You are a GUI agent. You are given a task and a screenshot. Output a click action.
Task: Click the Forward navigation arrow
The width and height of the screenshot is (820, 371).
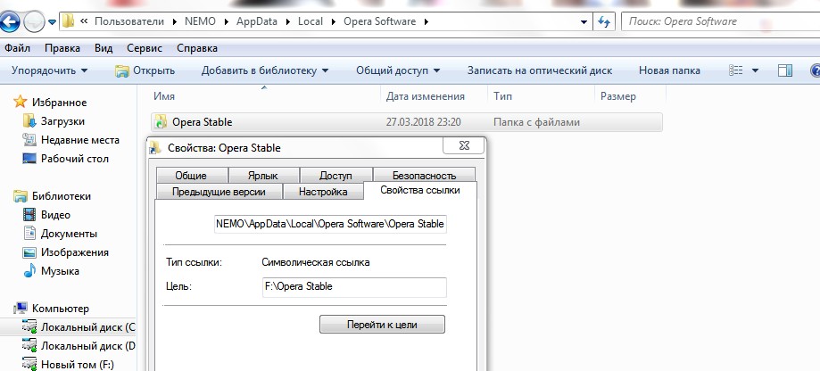click(x=34, y=22)
